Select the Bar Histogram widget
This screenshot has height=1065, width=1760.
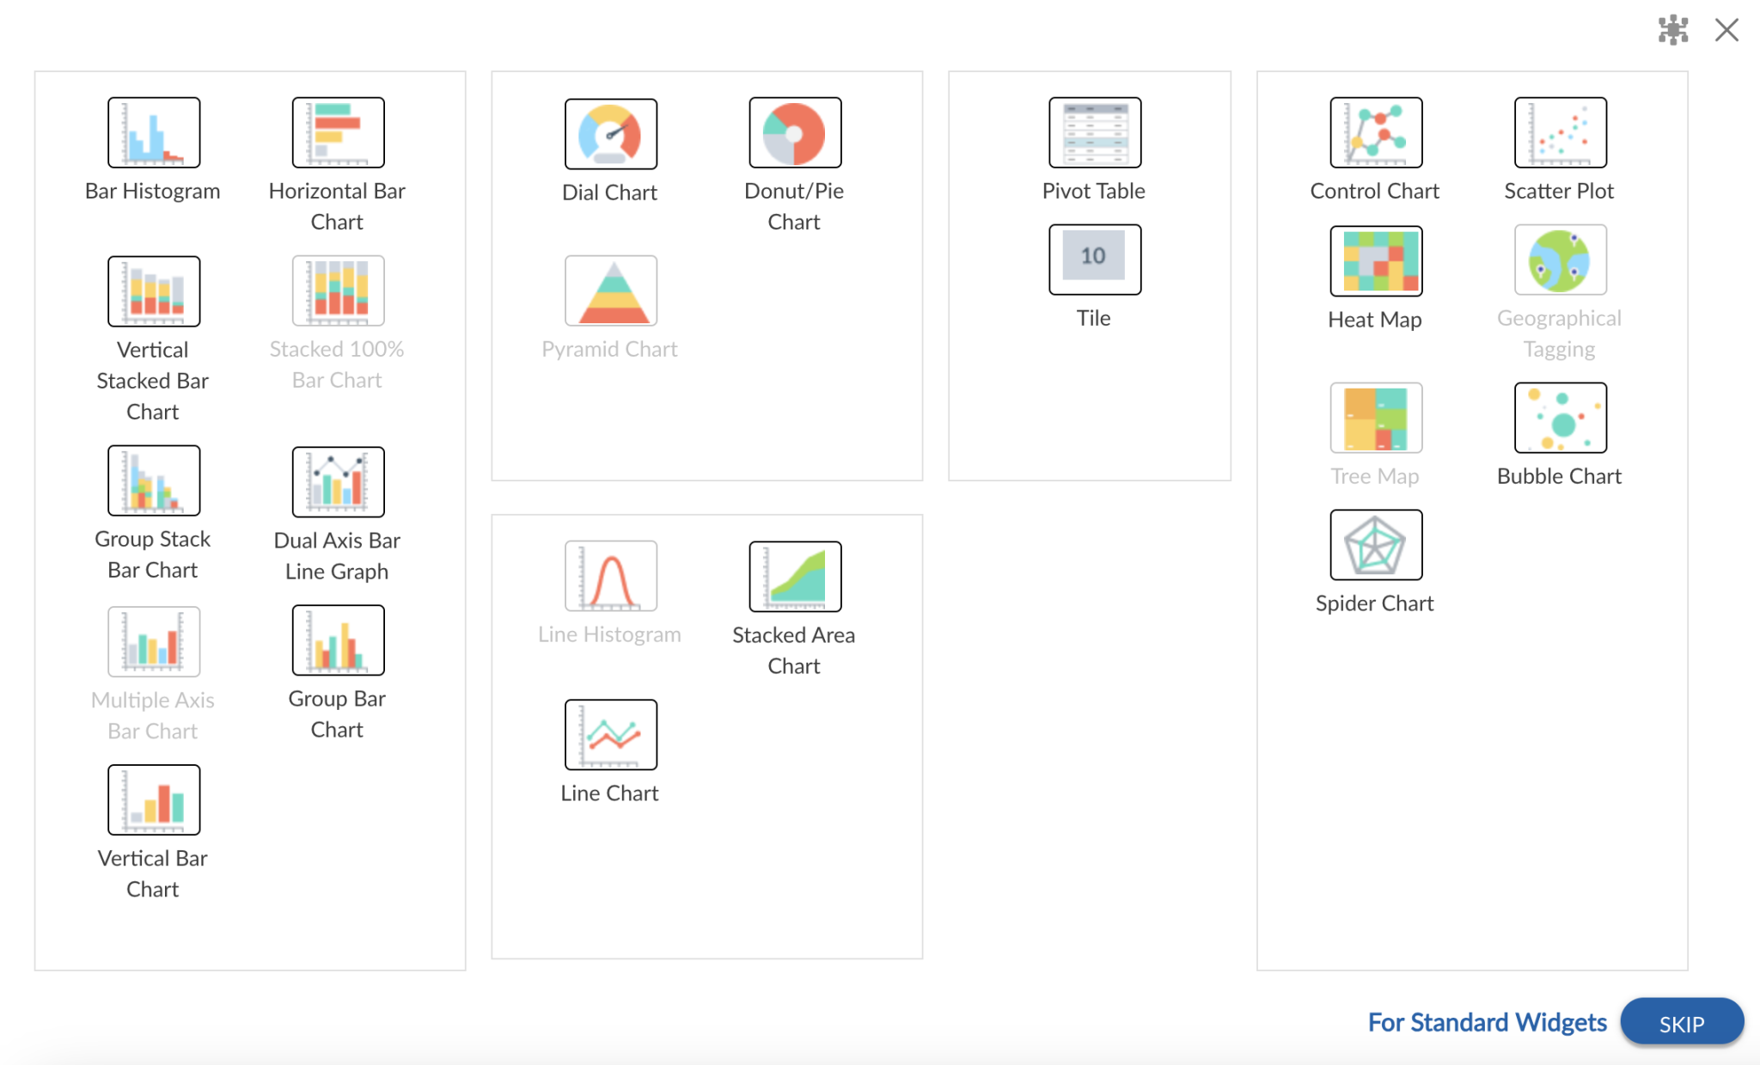[154, 133]
